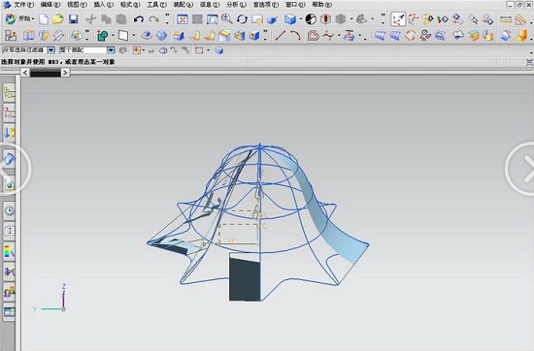Expand the arrow next to the datum plane icon
The image size is (534, 351).
[134, 35]
